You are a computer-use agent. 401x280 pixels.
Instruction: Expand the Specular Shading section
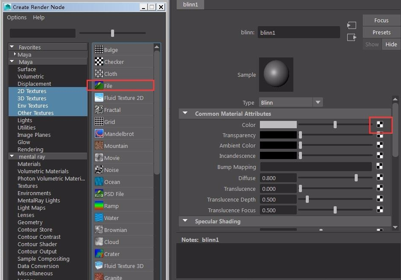coord(185,221)
